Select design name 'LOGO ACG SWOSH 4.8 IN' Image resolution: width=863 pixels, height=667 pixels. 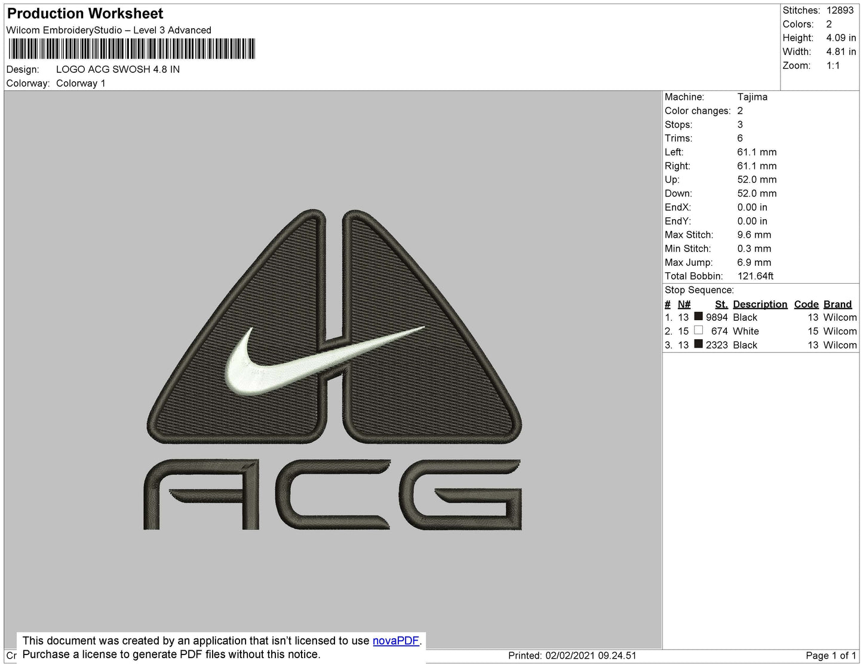pos(118,69)
